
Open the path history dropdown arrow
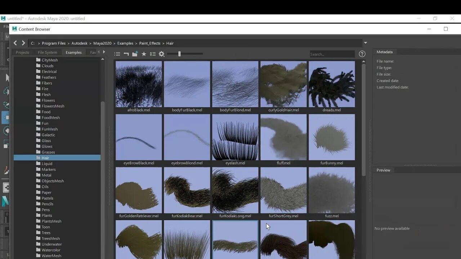[x=365, y=43]
